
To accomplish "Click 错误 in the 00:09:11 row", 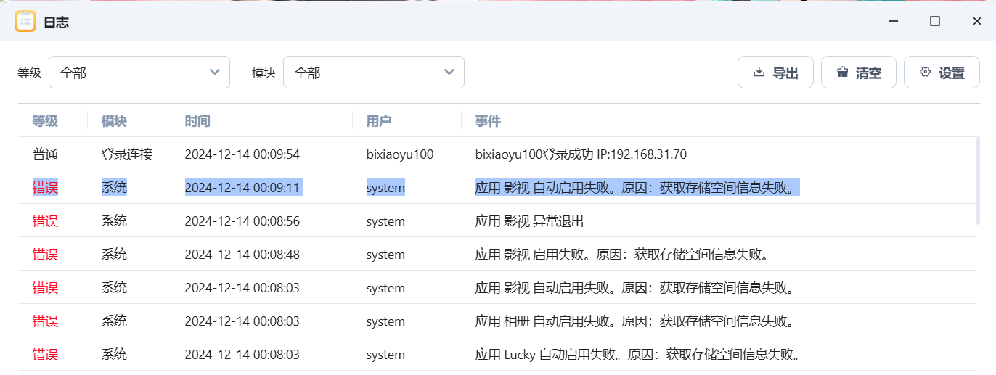I will (x=45, y=188).
